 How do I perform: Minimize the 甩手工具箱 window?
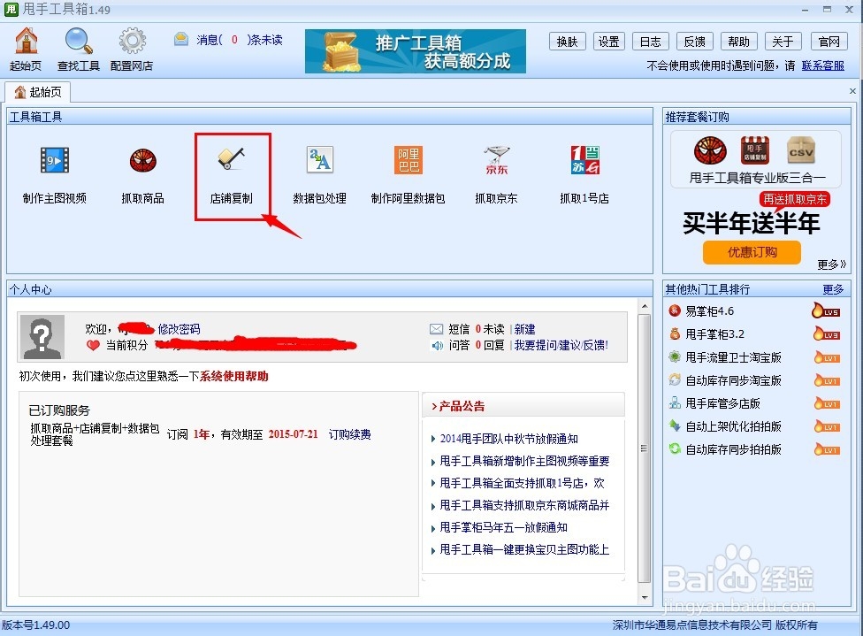805,10
